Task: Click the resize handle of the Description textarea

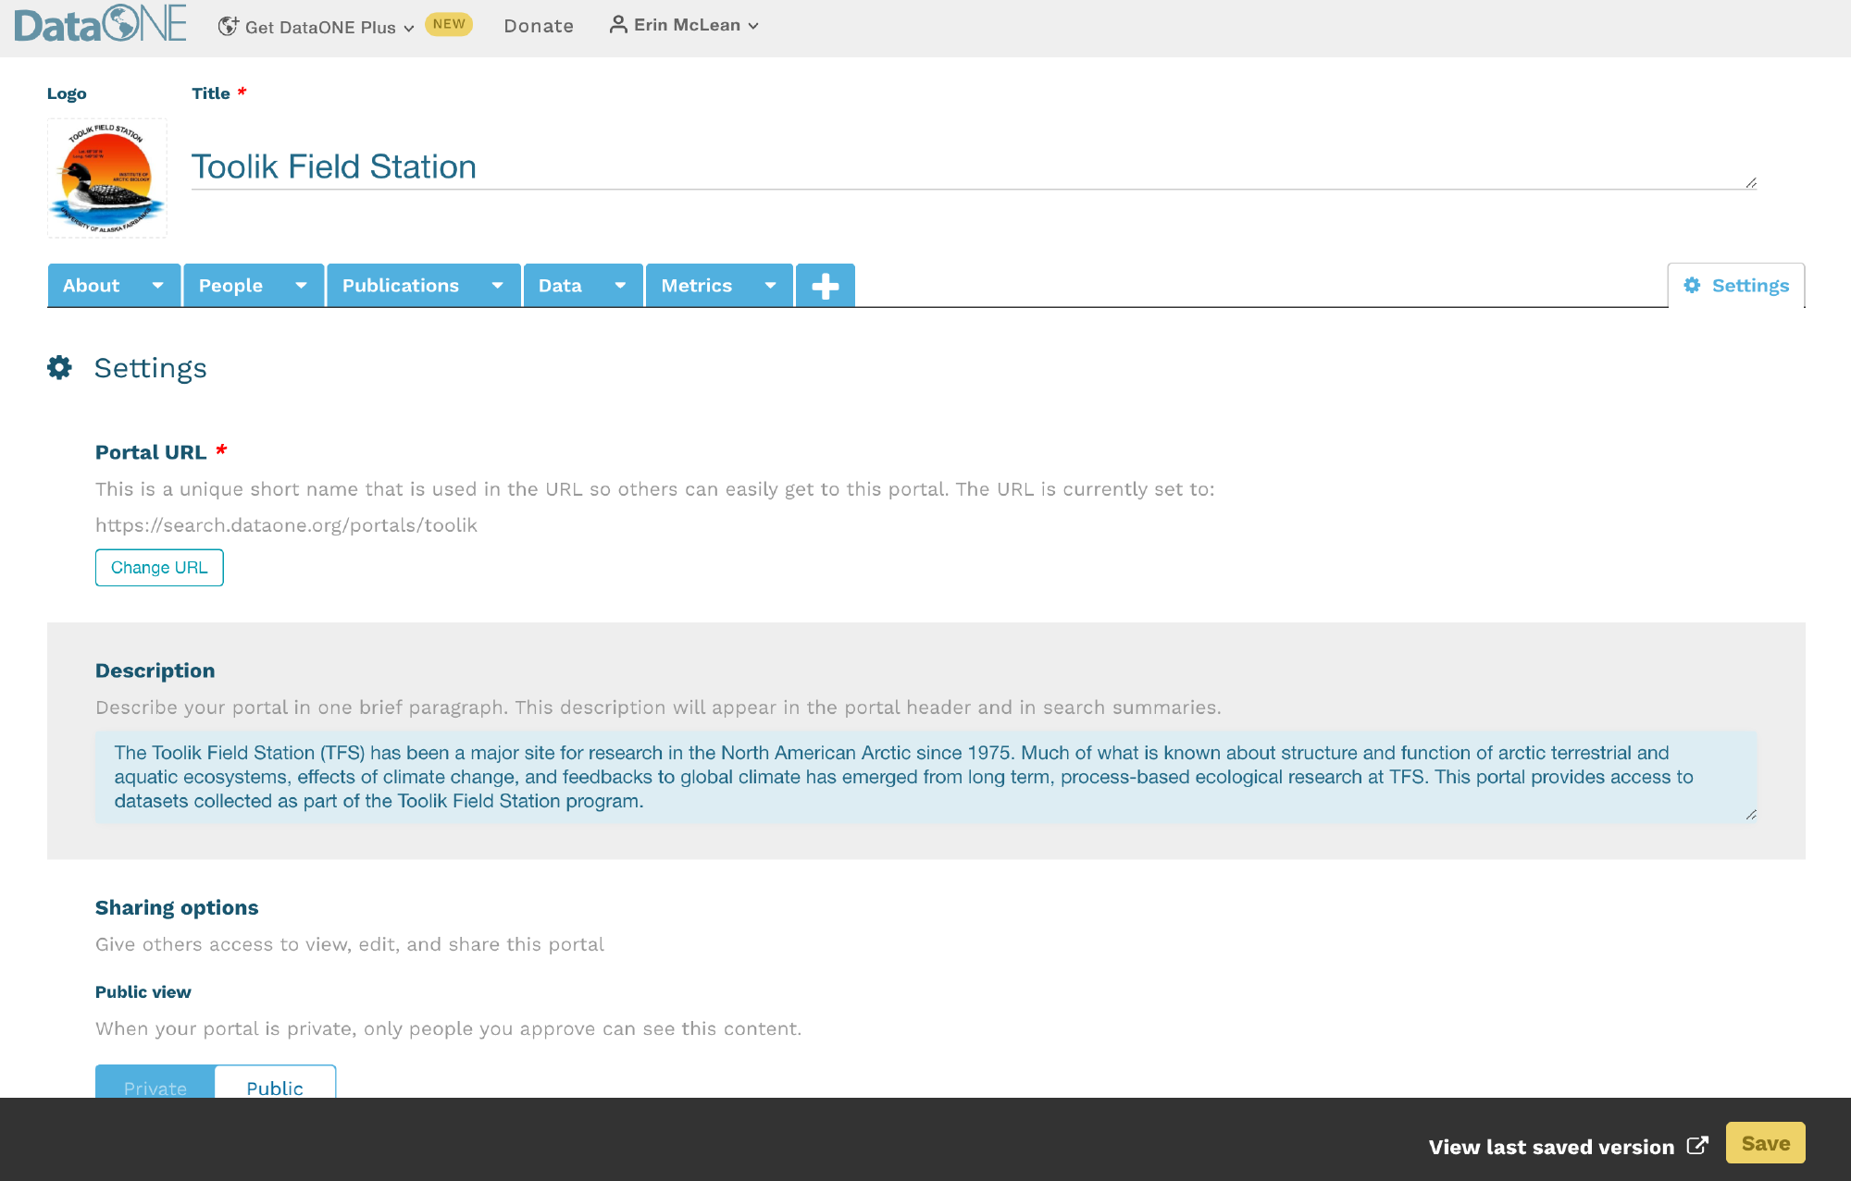Action: (1750, 815)
